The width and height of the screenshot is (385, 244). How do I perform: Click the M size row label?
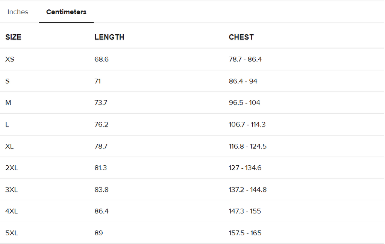click(x=8, y=103)
